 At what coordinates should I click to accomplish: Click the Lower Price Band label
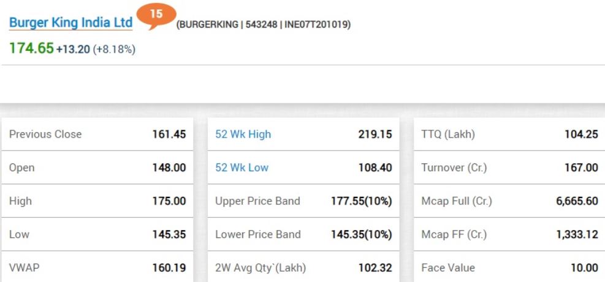point(257,234)
